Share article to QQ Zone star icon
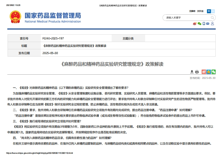The image size is (223, 158). pos(209,72)
